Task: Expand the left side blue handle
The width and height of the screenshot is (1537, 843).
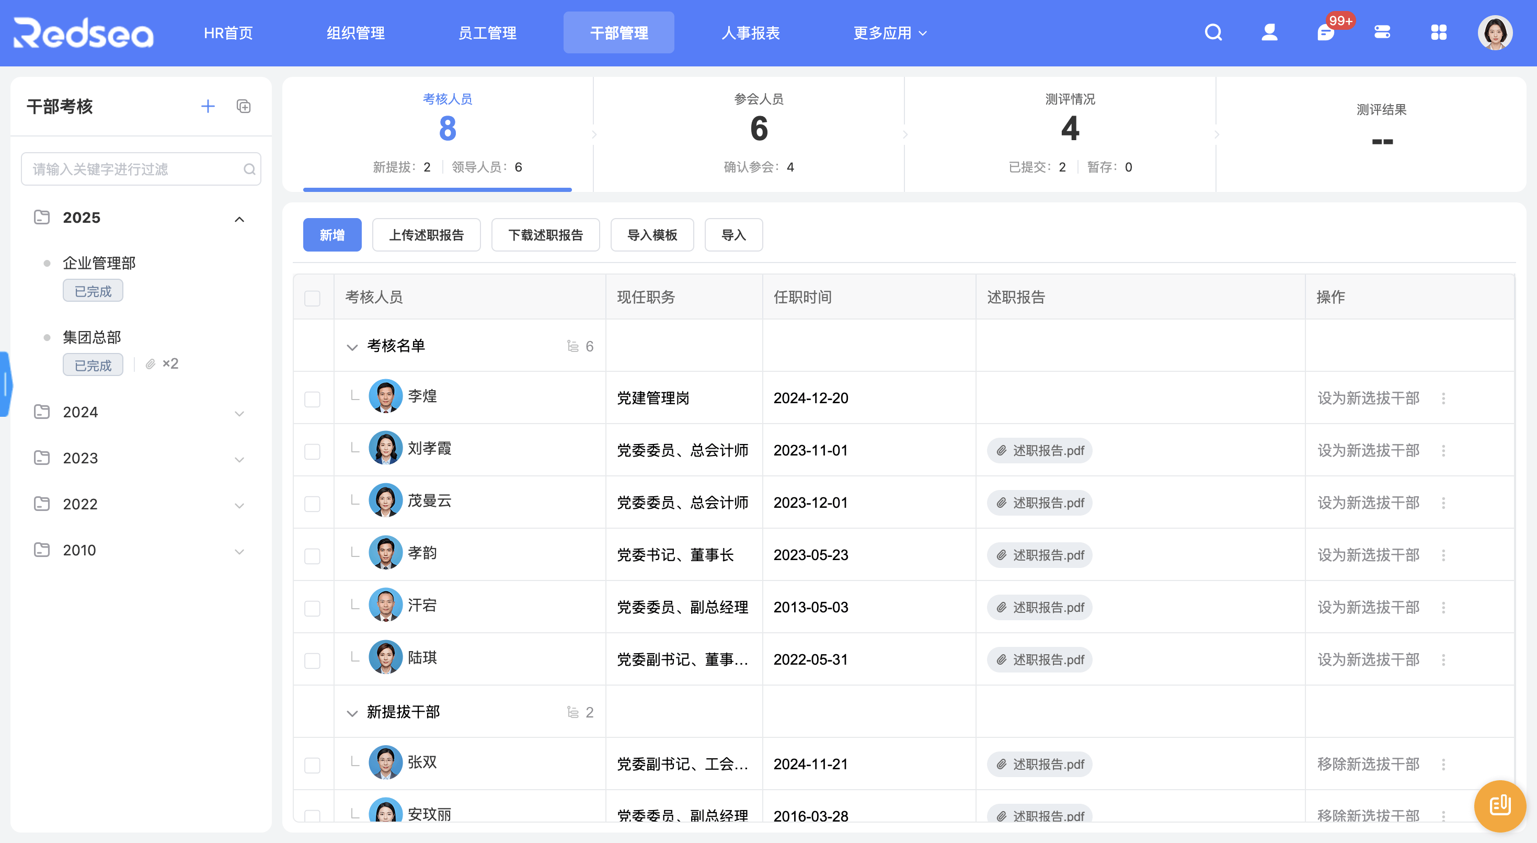Action: coord(5,384)
